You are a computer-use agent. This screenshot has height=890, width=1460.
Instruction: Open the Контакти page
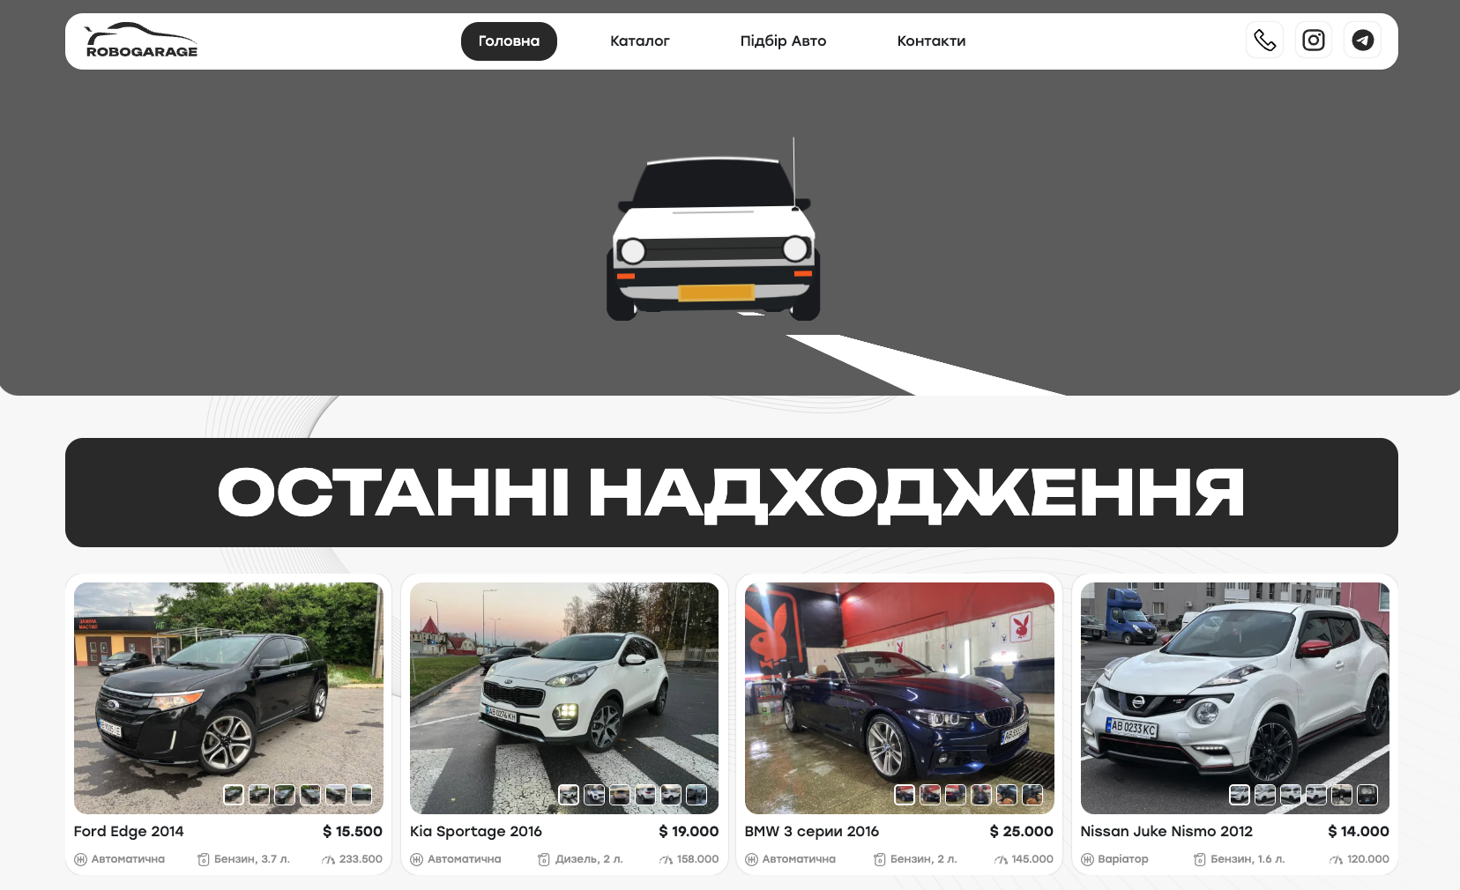[931, 41]
